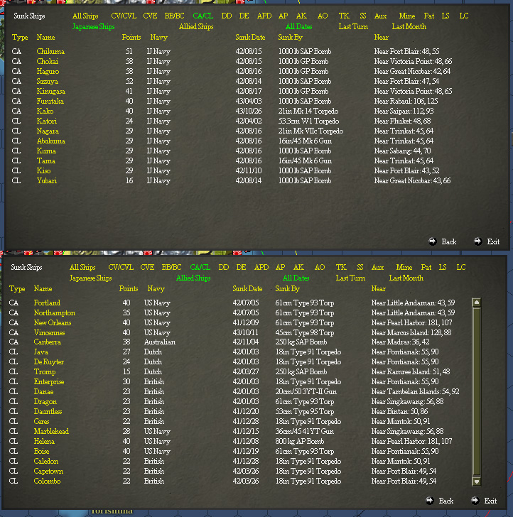Toggle Last Month in the top panel

coord(409,27)
